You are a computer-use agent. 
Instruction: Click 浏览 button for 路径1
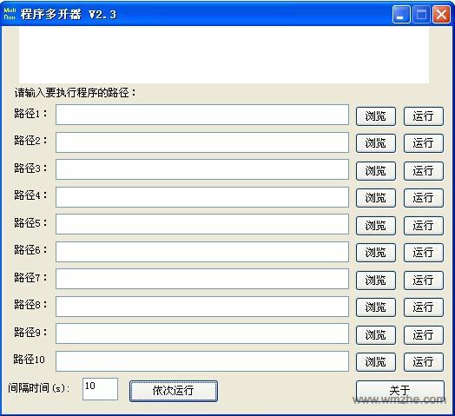tap(376, 116)
